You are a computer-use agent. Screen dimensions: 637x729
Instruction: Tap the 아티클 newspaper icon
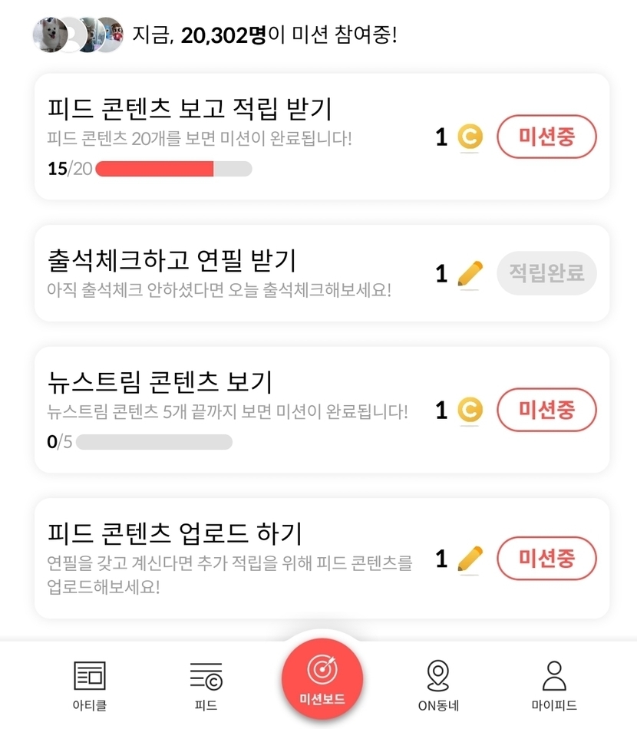click(89, 675)
